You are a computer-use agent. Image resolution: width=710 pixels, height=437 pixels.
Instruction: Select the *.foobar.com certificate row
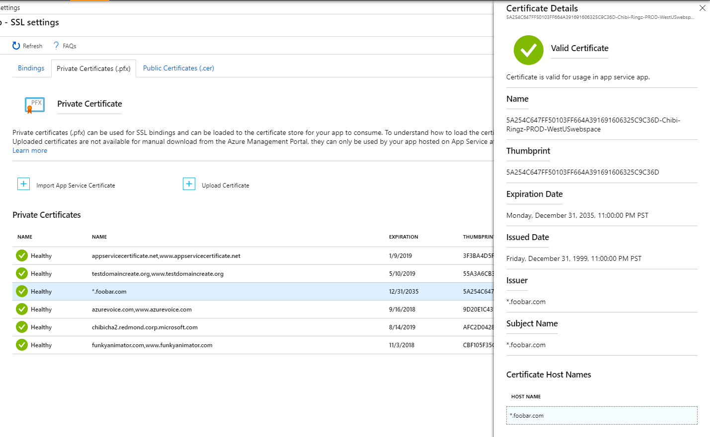(x=109, y=292)
